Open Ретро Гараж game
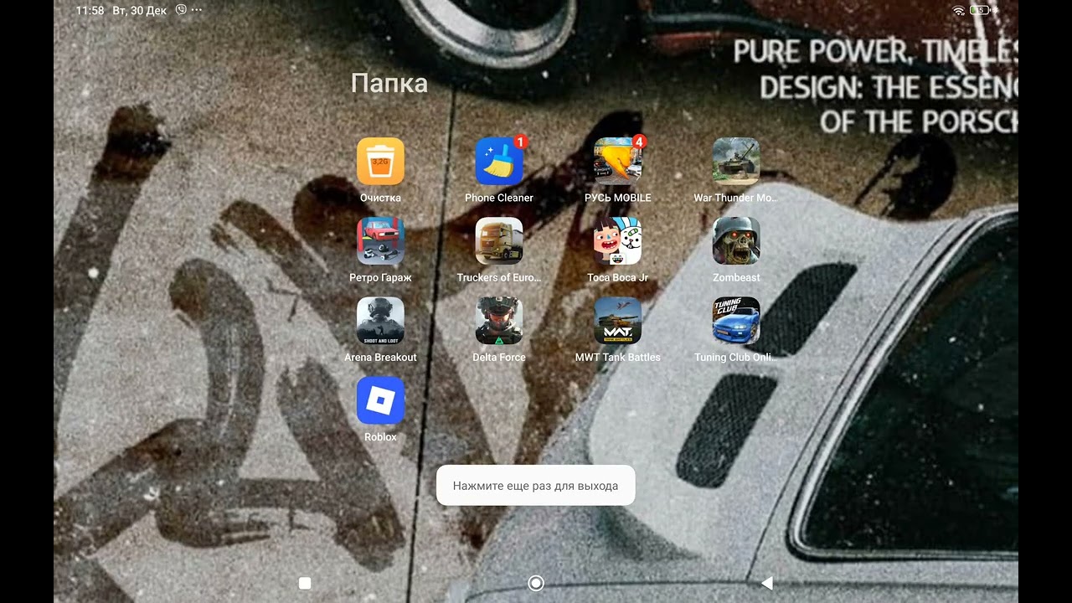Screen dimensions: 1072x603 click(380, 240)
